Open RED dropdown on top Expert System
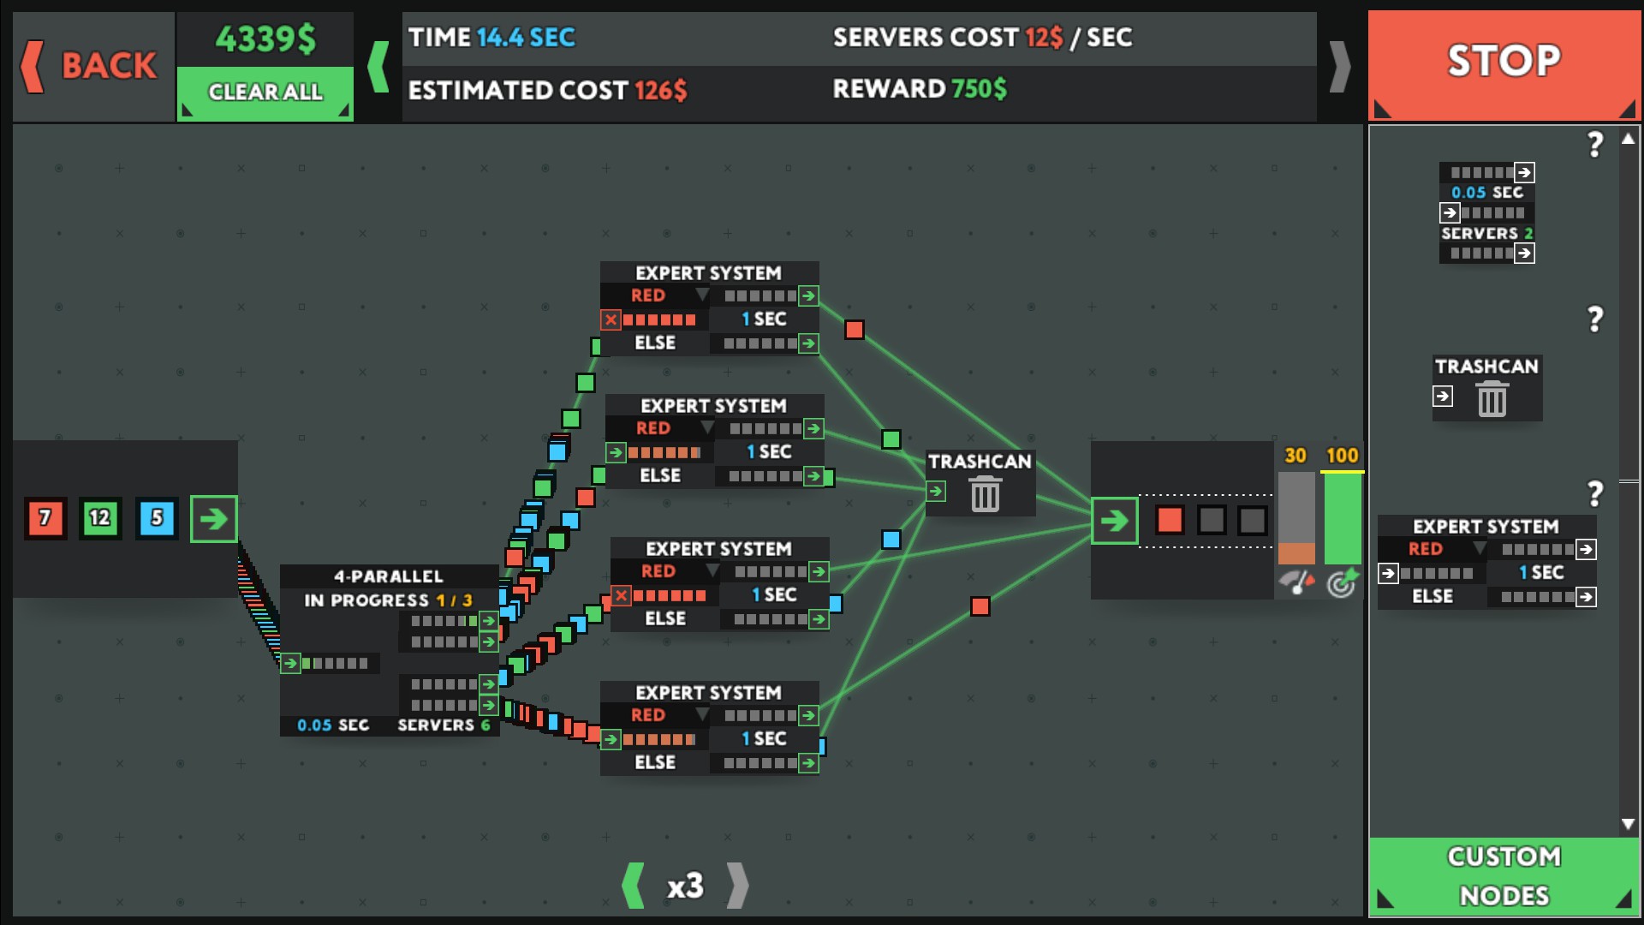 [x=656, y=295]
